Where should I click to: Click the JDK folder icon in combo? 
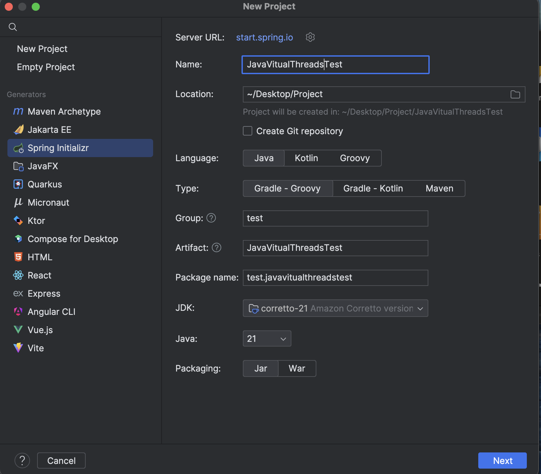pos(254,308)
